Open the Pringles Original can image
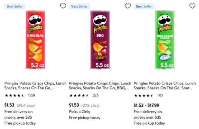The image size is (199, 129). [x=35, y=40]
